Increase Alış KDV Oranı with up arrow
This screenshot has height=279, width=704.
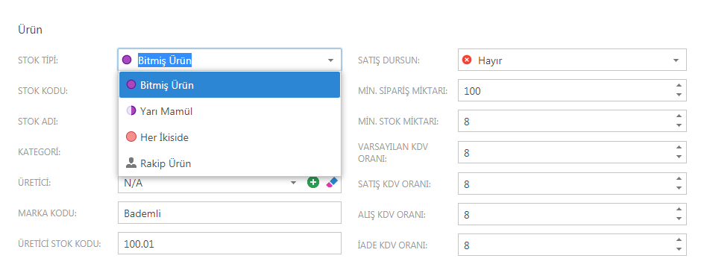[x=679, y=209]
